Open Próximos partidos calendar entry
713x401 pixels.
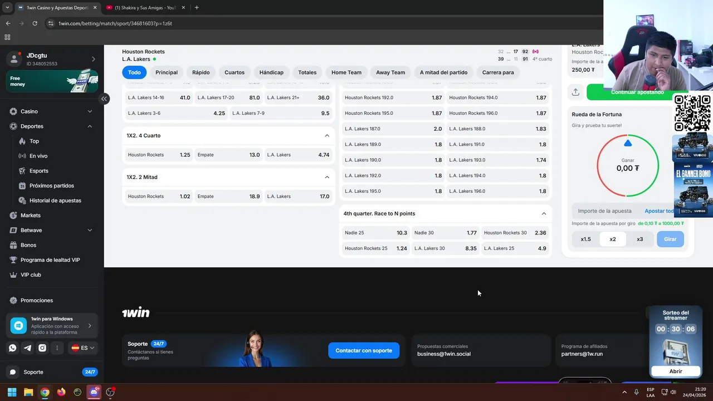point(52,185)
